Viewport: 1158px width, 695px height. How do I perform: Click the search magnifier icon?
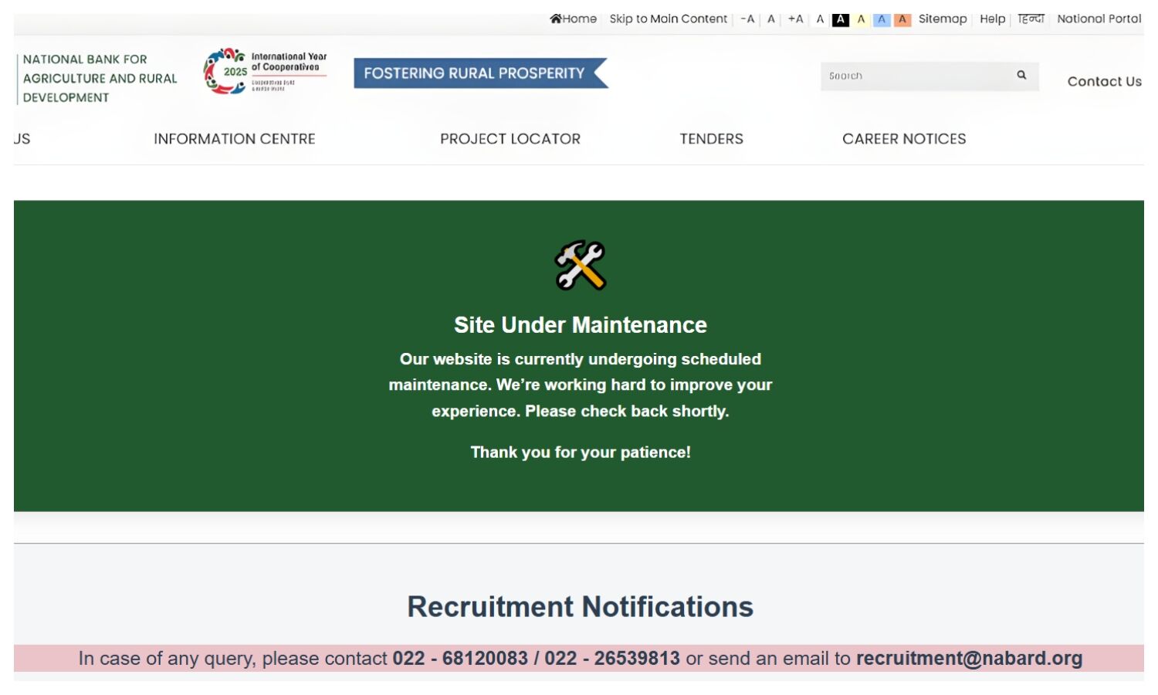point(1021,75)
